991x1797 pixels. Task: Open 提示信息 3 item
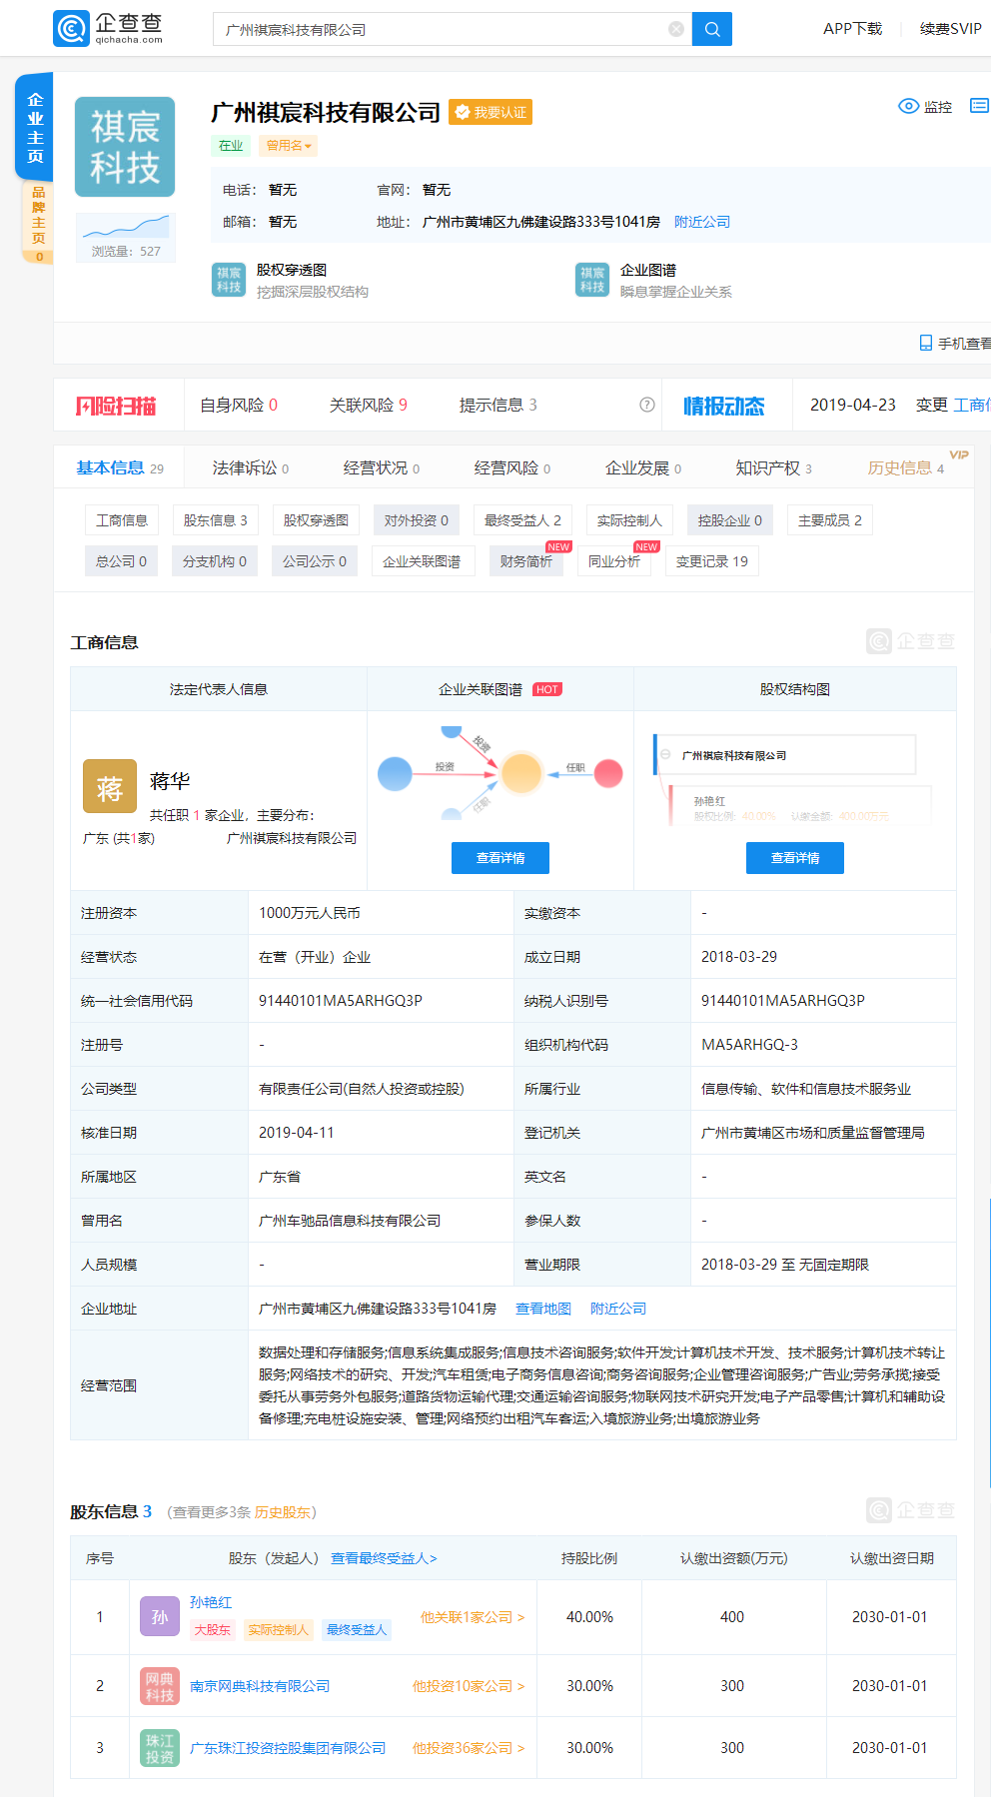(x=498, y=405)
